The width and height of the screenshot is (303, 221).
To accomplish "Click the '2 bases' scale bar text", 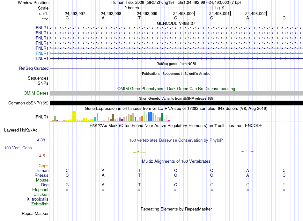I will coord(131,8).
